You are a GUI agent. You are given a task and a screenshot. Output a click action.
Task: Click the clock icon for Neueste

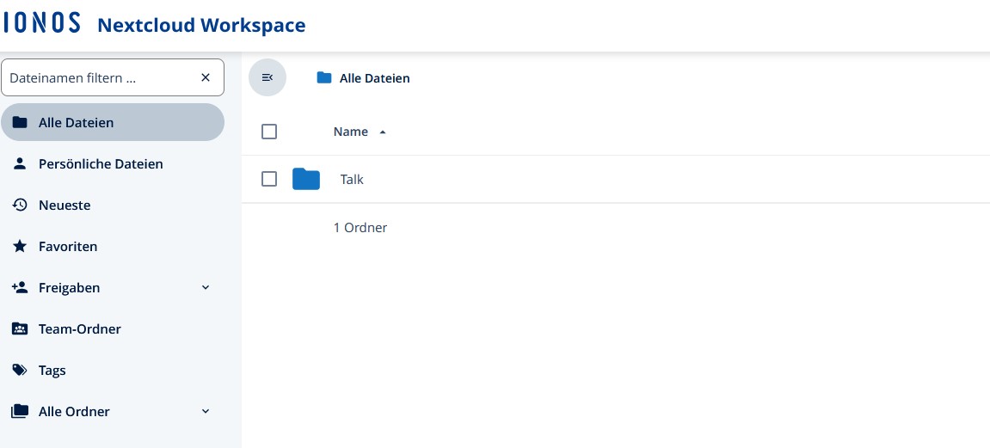(x=20, y=205)
